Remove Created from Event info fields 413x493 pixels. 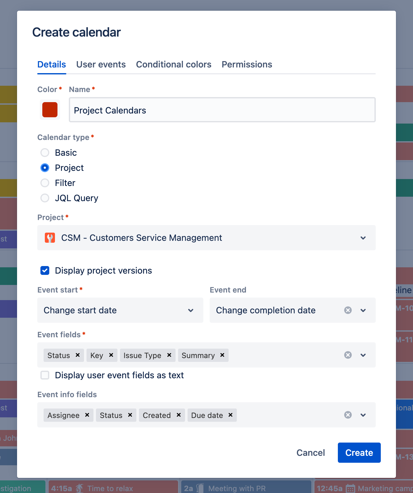[179, 415]
